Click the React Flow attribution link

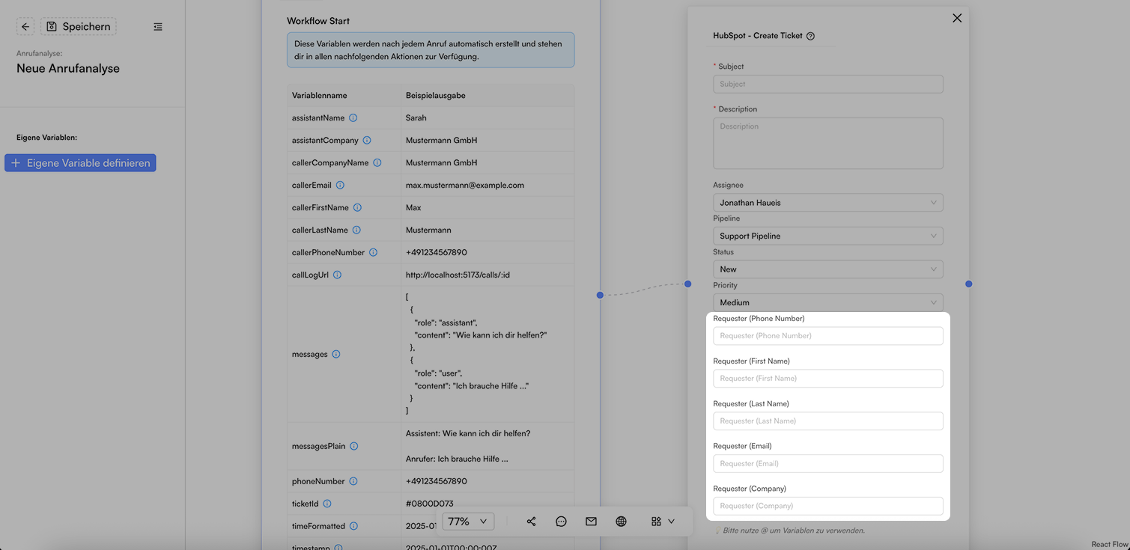1109,545
